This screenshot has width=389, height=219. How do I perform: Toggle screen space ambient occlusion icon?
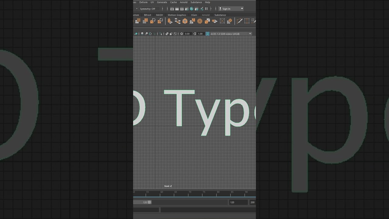(x=146, y=34)
